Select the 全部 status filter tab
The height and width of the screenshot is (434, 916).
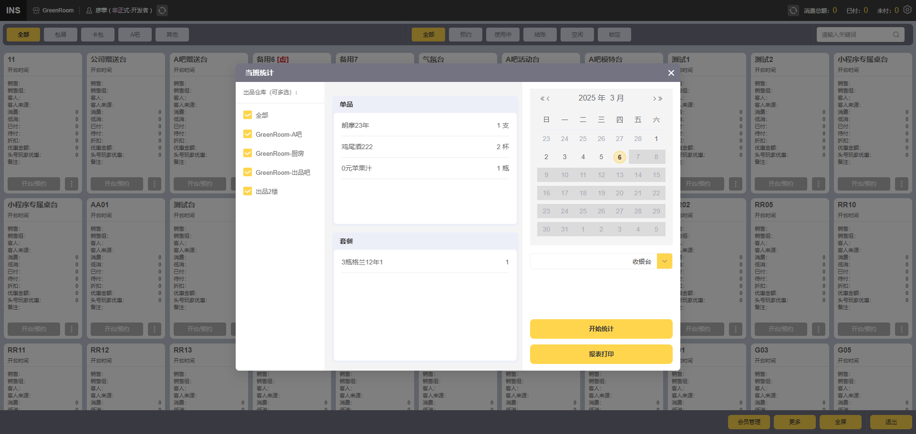[x=428, y=34]
